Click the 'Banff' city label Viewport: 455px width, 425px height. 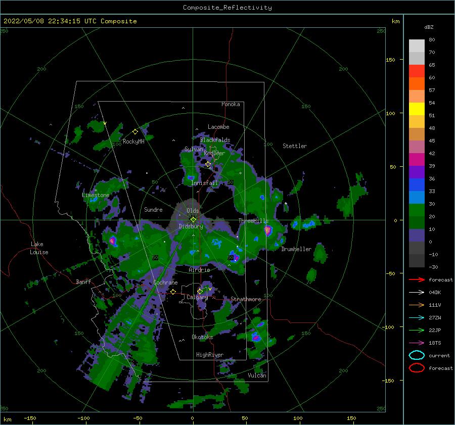(83, 281)
